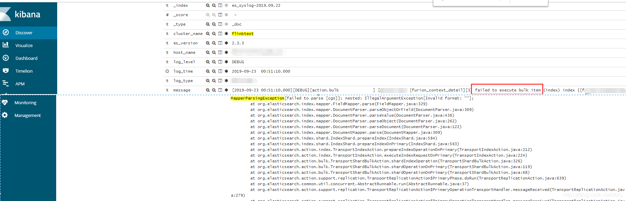The image size is (626, 201).
Task: Filter out es_version 2.3.3
Action: [x=214, y=43]
